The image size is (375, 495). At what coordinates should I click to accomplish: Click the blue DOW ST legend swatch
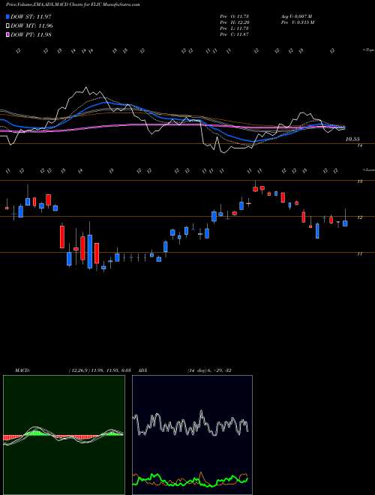(8, 16)
